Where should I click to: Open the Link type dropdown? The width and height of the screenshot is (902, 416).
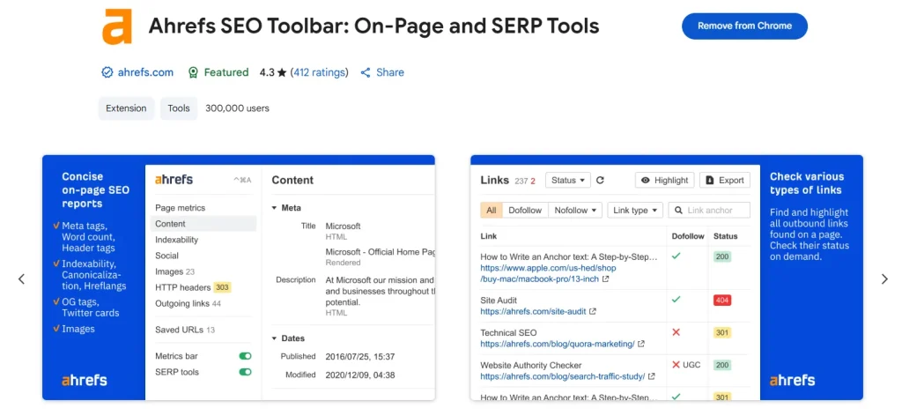634,210
